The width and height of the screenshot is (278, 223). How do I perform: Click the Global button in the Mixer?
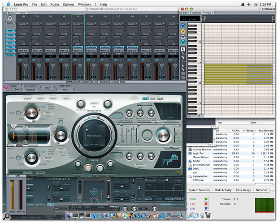coord(10,23)
